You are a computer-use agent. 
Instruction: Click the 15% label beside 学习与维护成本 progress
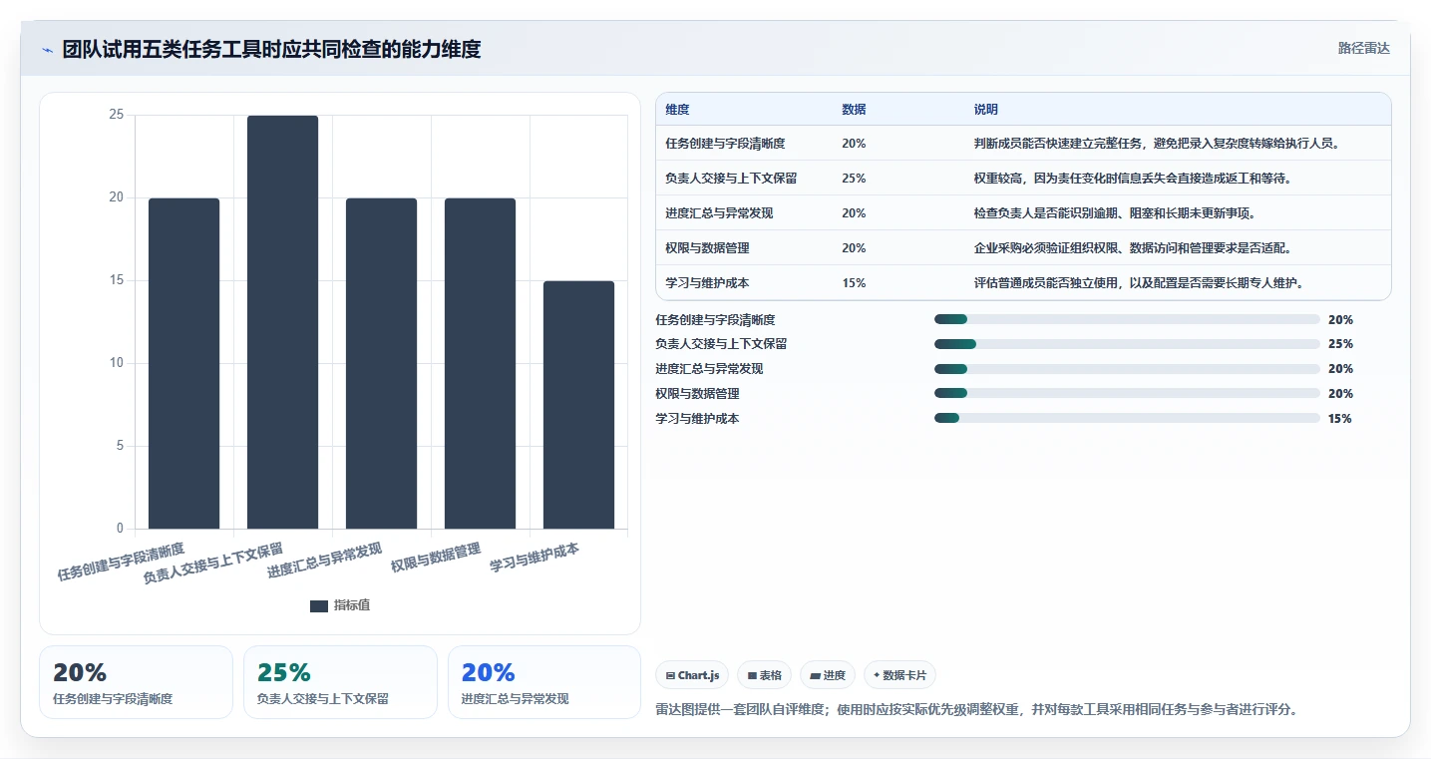1340,419
